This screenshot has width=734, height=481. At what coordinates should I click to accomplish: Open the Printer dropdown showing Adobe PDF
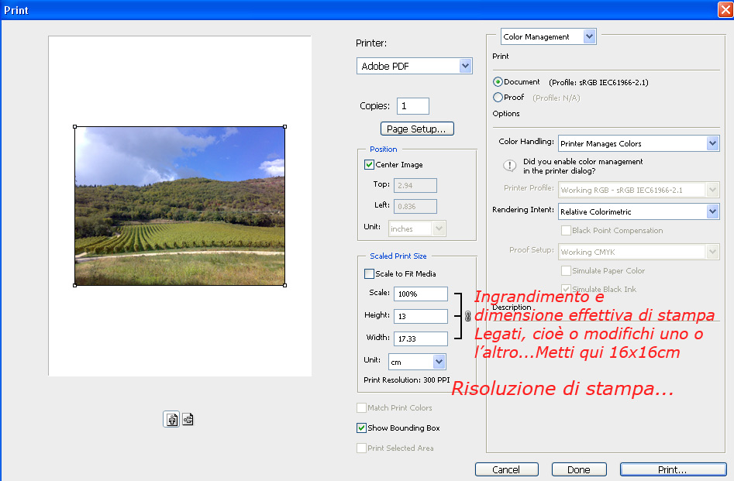pos(414,66)
